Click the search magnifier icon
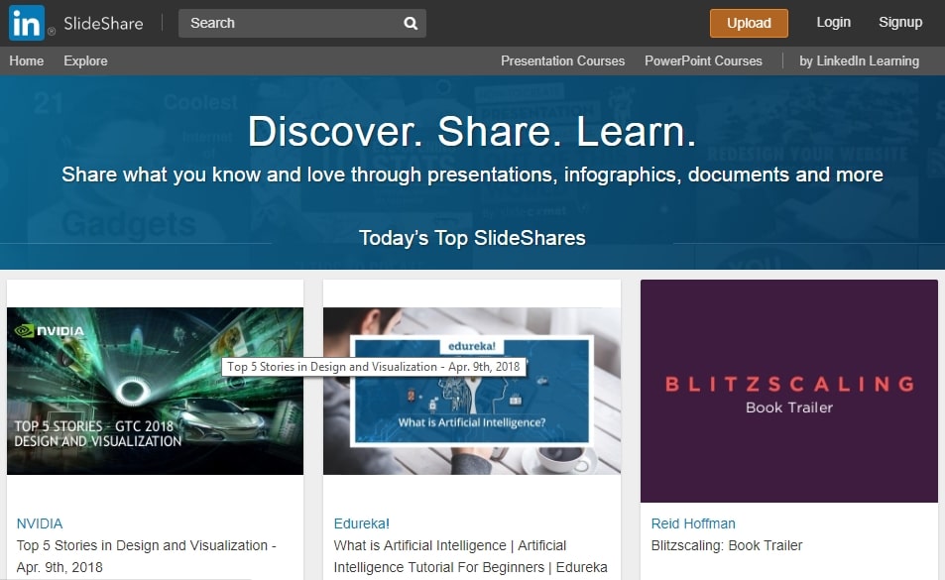 pos(411,24)
